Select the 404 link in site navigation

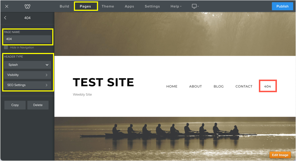click(x=268, y=86)
